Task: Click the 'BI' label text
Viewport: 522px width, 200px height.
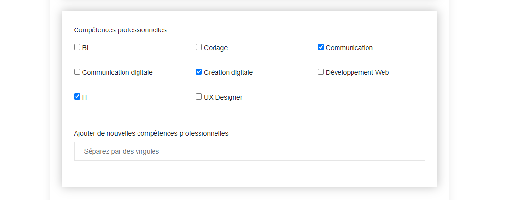Action: [x=85, y=48]
